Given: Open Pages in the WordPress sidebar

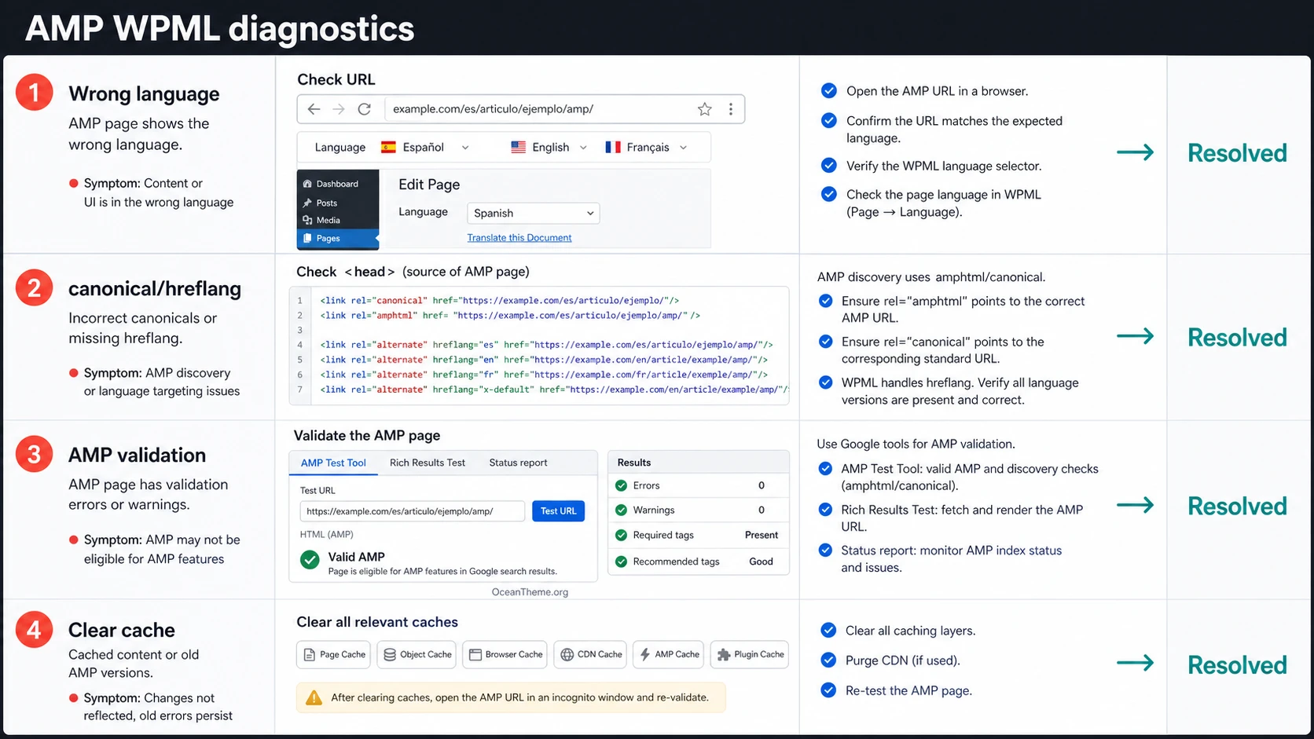Looking at the screenshot, I should 338,238.
